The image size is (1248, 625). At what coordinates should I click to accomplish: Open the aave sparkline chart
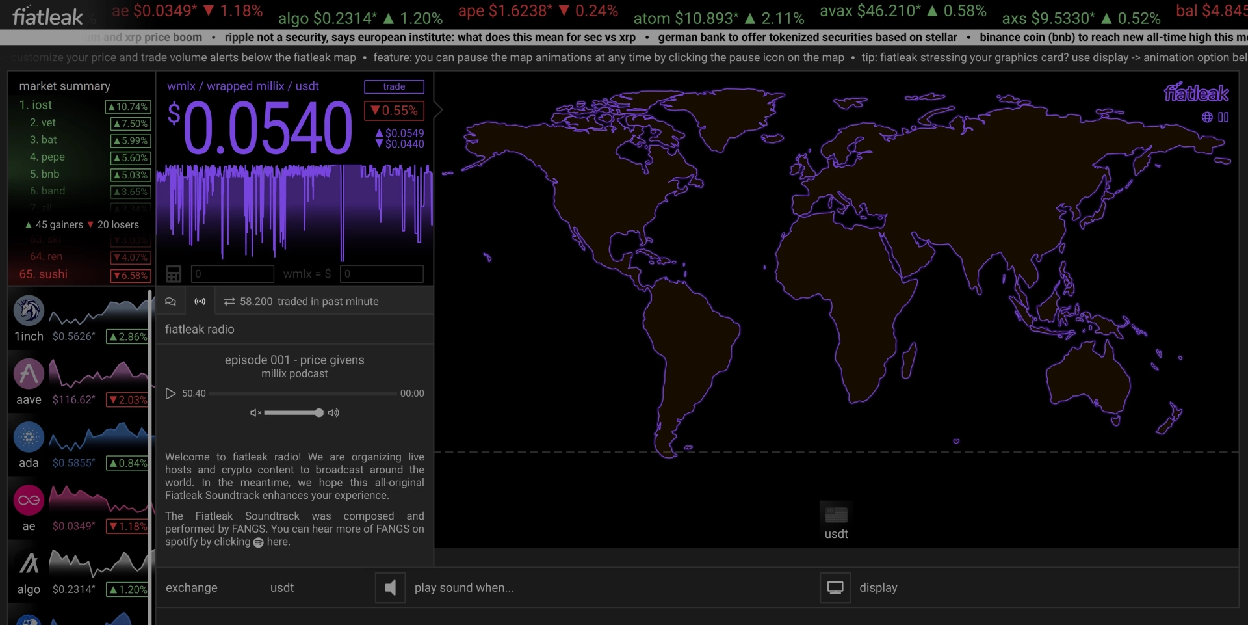tap(98, 375)
